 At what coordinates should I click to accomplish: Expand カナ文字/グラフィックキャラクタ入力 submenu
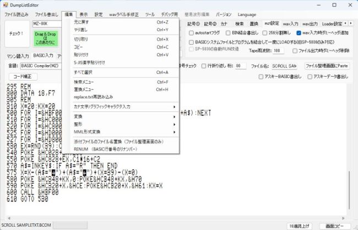click(x=124, y=107)
